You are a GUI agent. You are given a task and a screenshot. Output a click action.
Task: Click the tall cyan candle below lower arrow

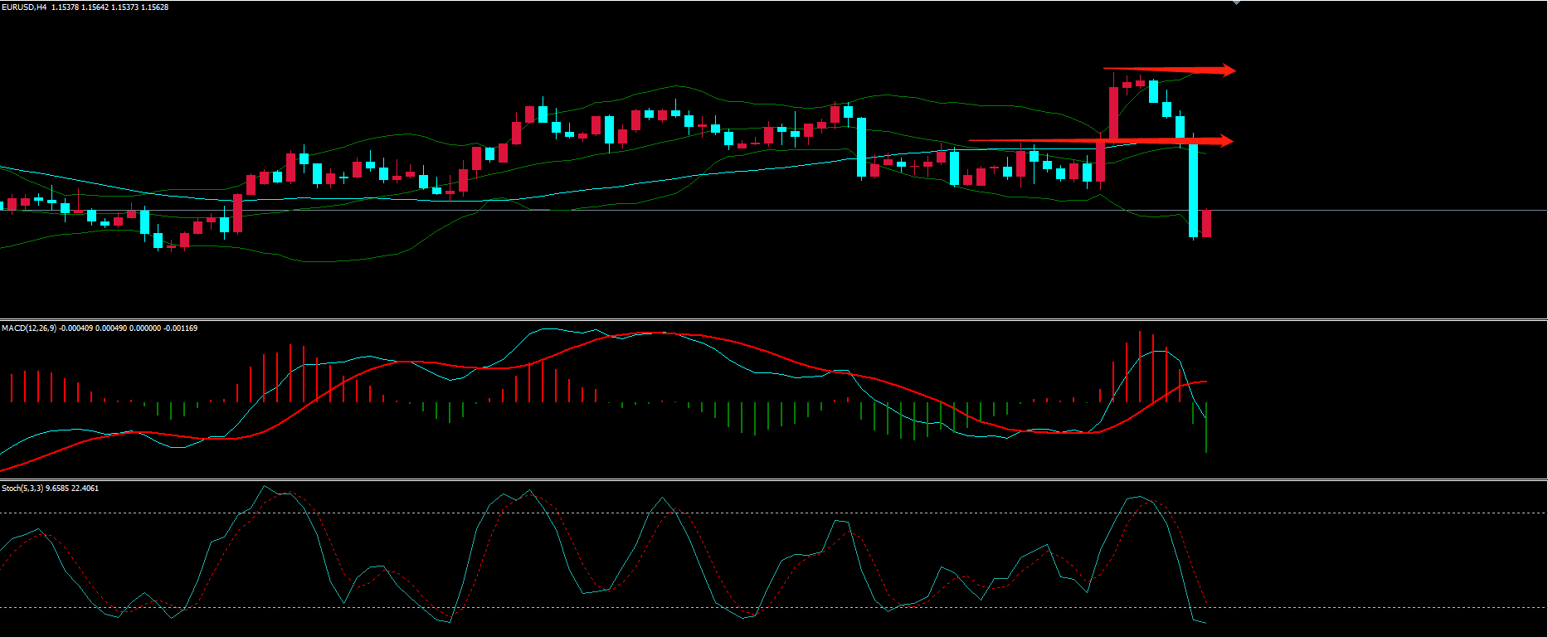pyautogui.click(x=1194, y=189)
